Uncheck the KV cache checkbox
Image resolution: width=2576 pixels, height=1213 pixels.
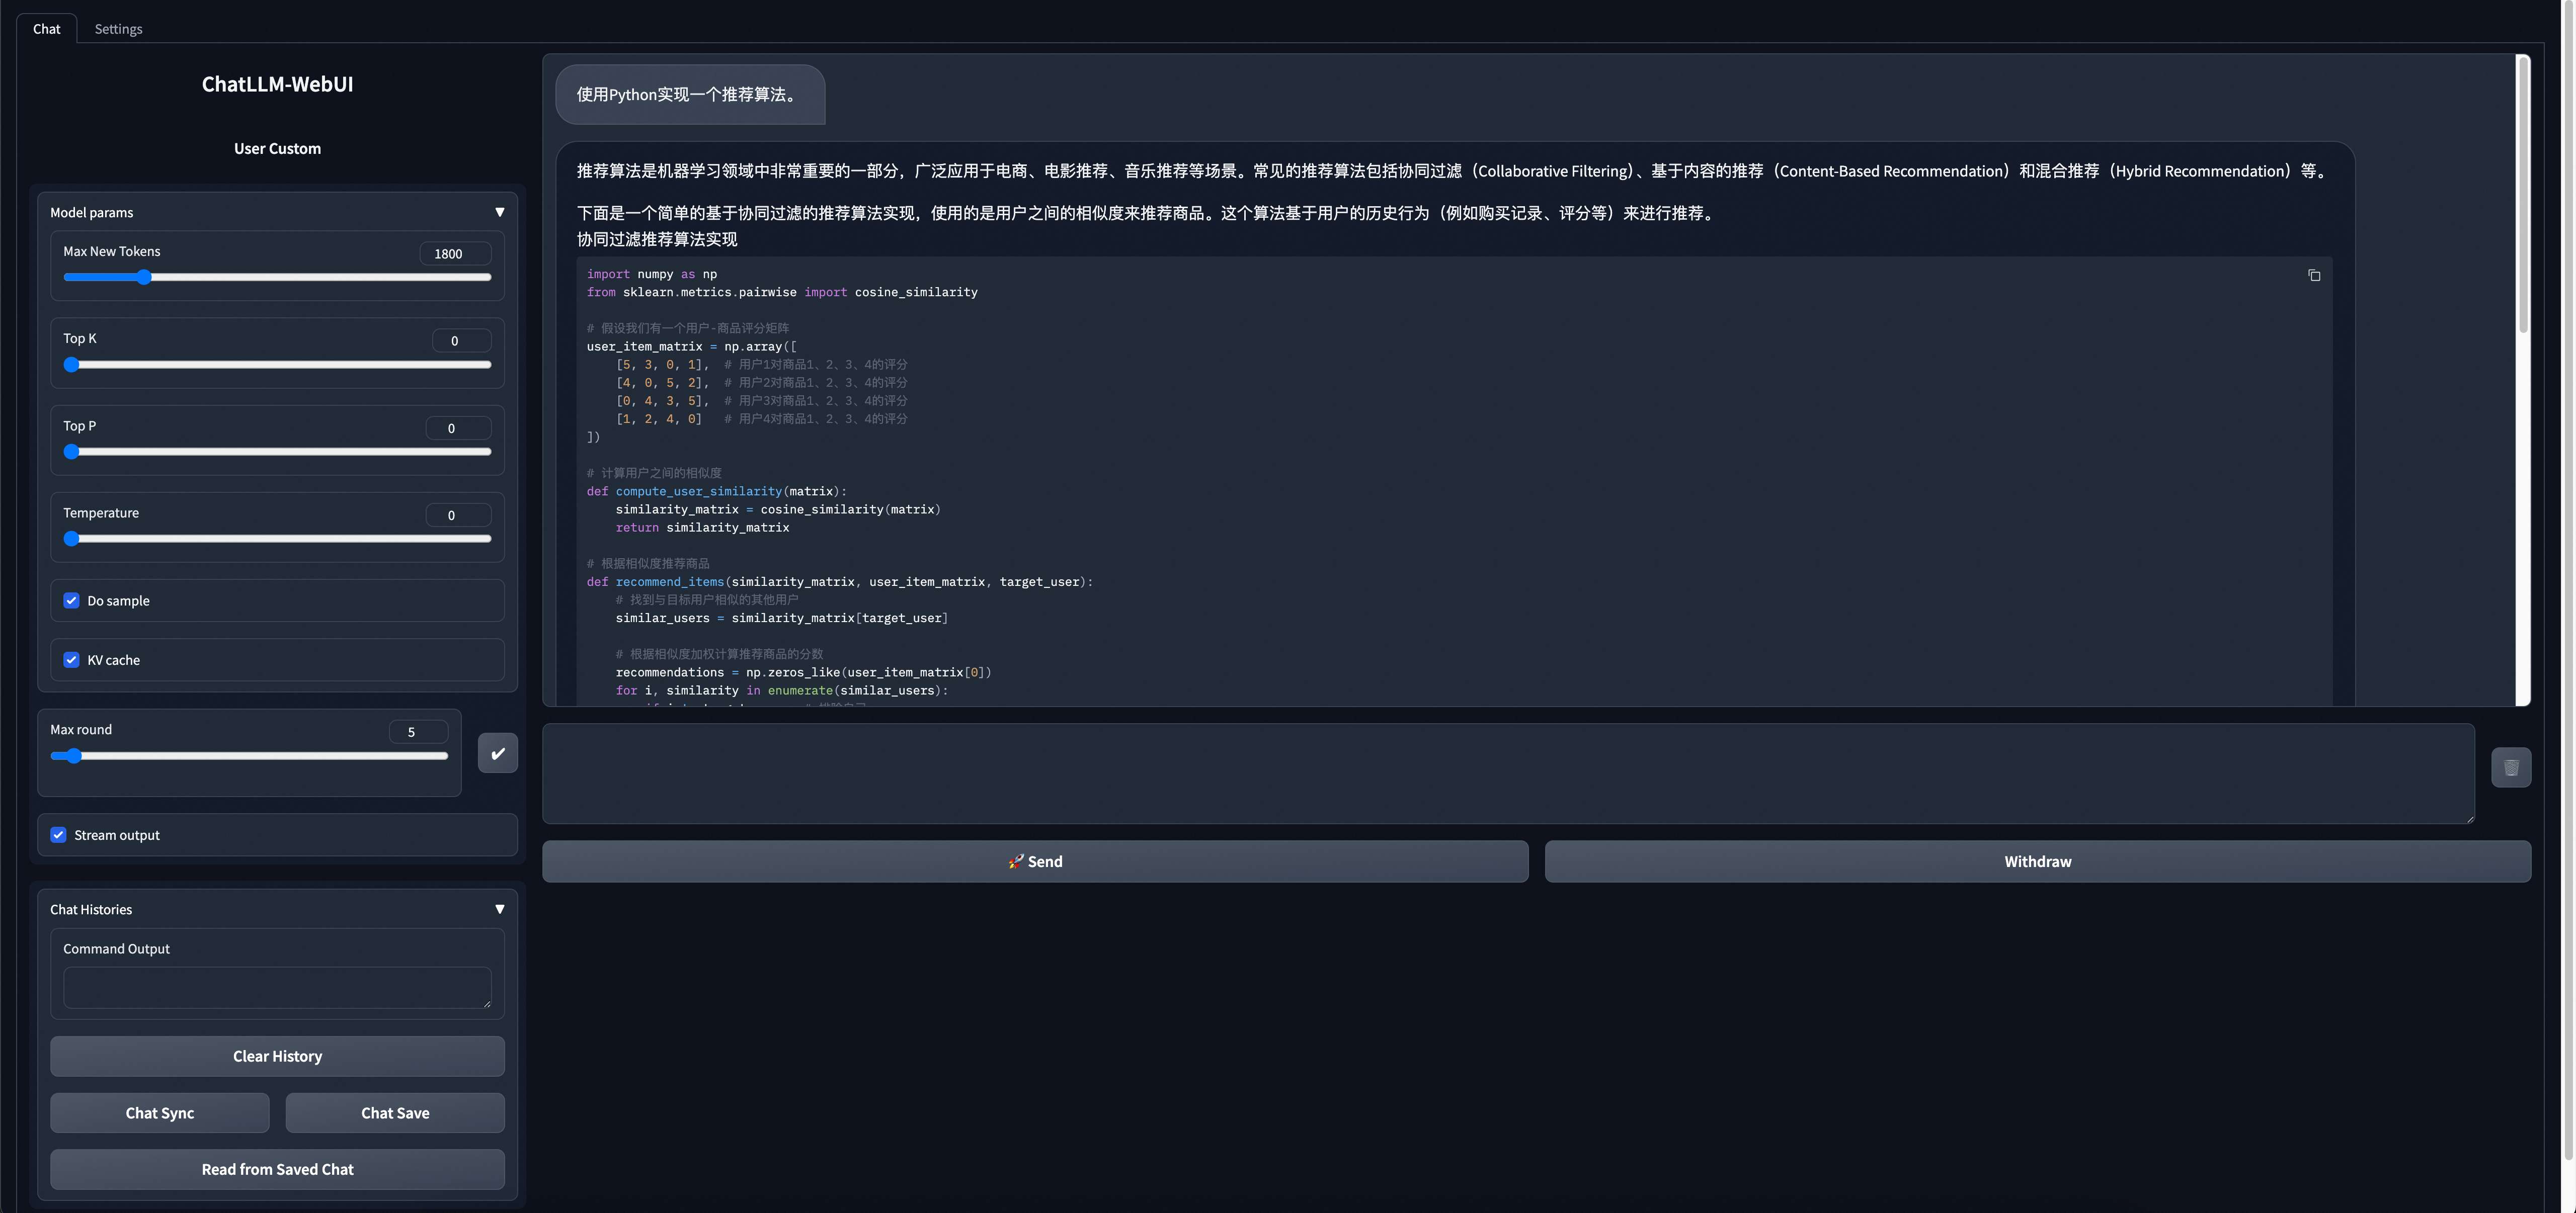72,659
